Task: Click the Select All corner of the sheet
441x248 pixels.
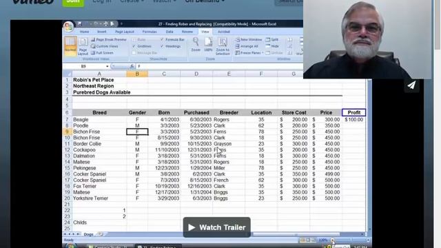Action: point(68,74)
